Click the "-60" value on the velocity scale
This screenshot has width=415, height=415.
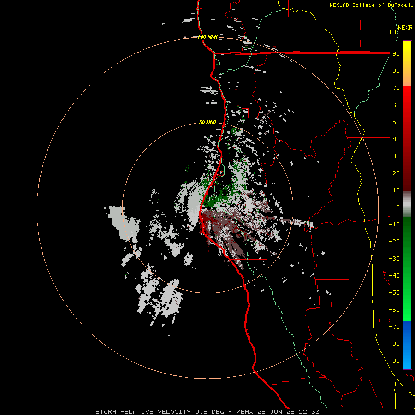[394, 310]
